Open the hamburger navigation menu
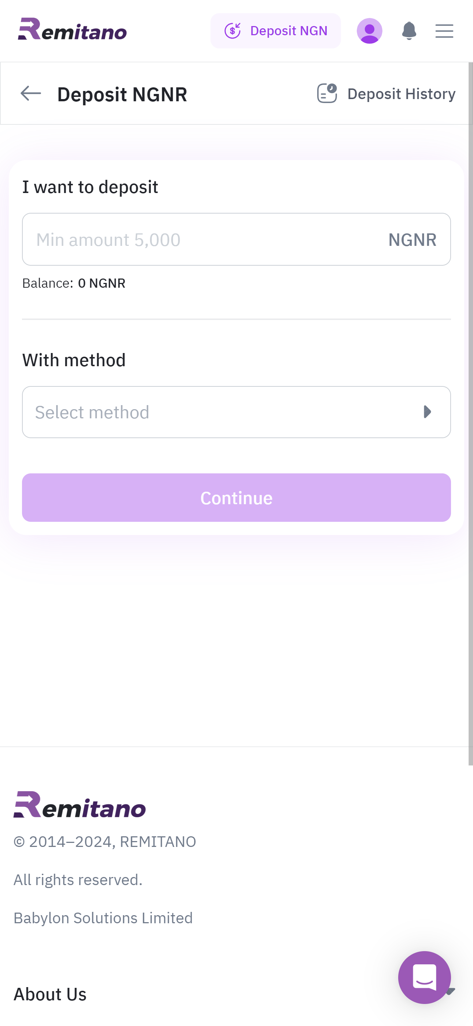Screen dimensions: 473x1026 click(x=444, y=31)
